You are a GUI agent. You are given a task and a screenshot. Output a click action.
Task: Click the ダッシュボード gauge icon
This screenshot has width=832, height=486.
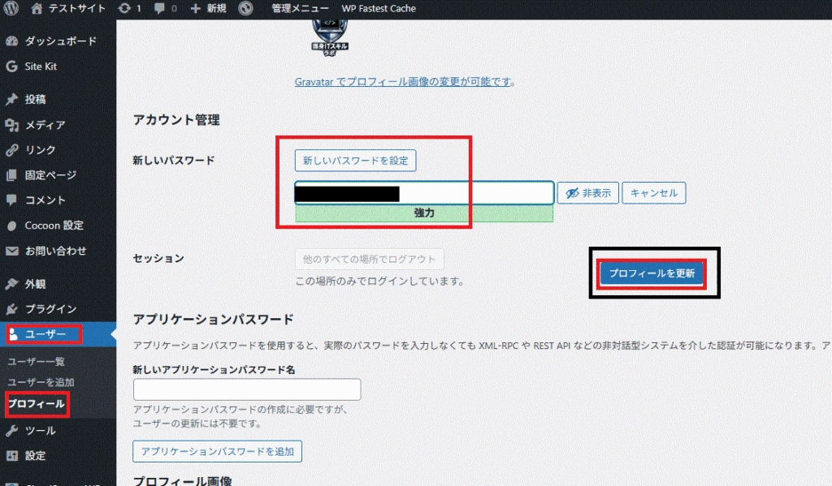11,41
